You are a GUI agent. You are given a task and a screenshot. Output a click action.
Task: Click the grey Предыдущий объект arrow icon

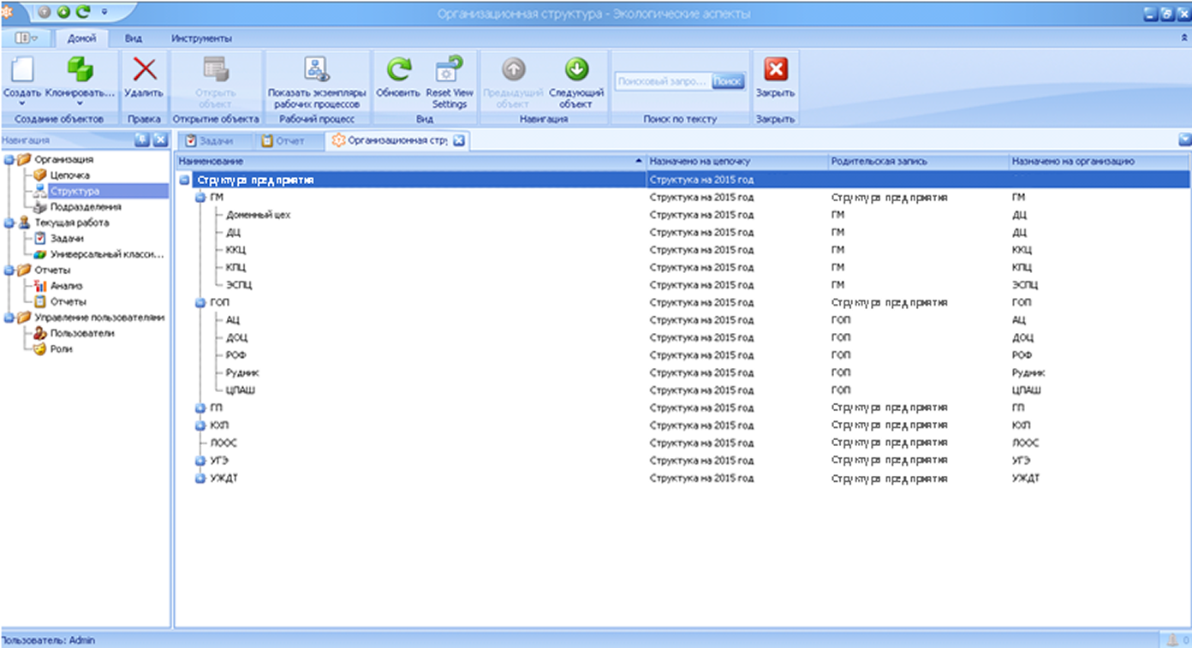[513, 70]
